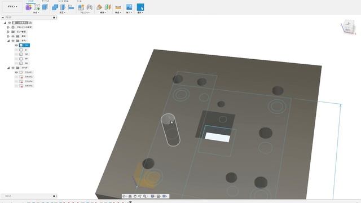Open the 検査 dropdown menu
361x203 pixels.
pos(118,12)
